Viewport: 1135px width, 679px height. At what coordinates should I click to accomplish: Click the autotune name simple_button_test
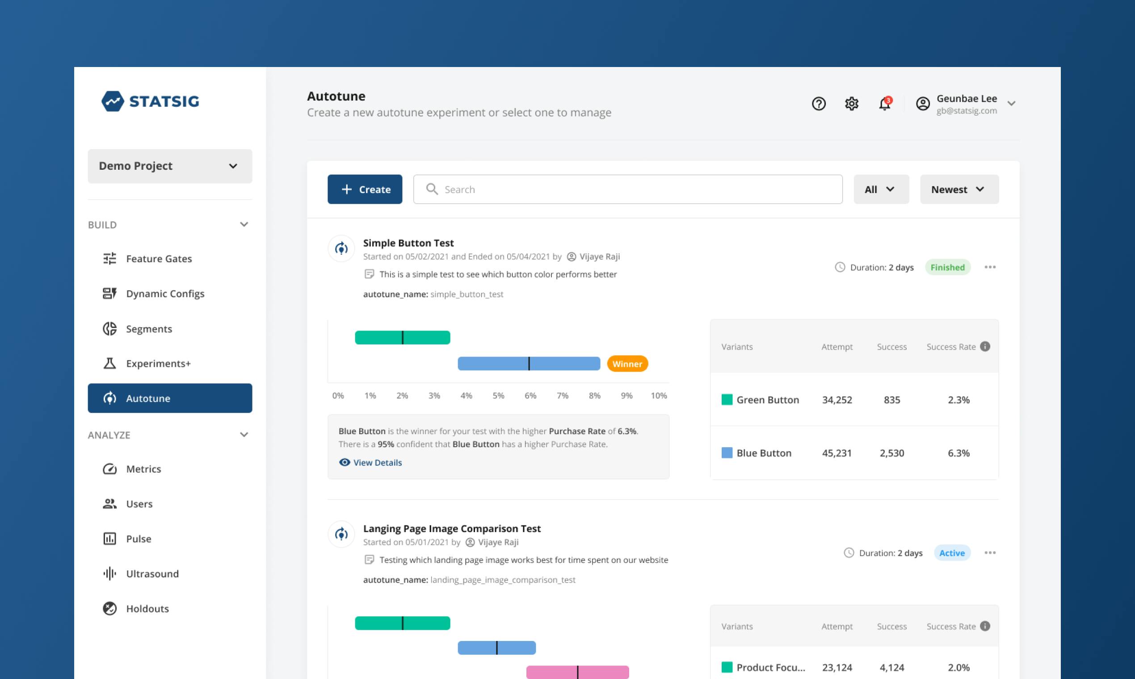tap(467, 294)
